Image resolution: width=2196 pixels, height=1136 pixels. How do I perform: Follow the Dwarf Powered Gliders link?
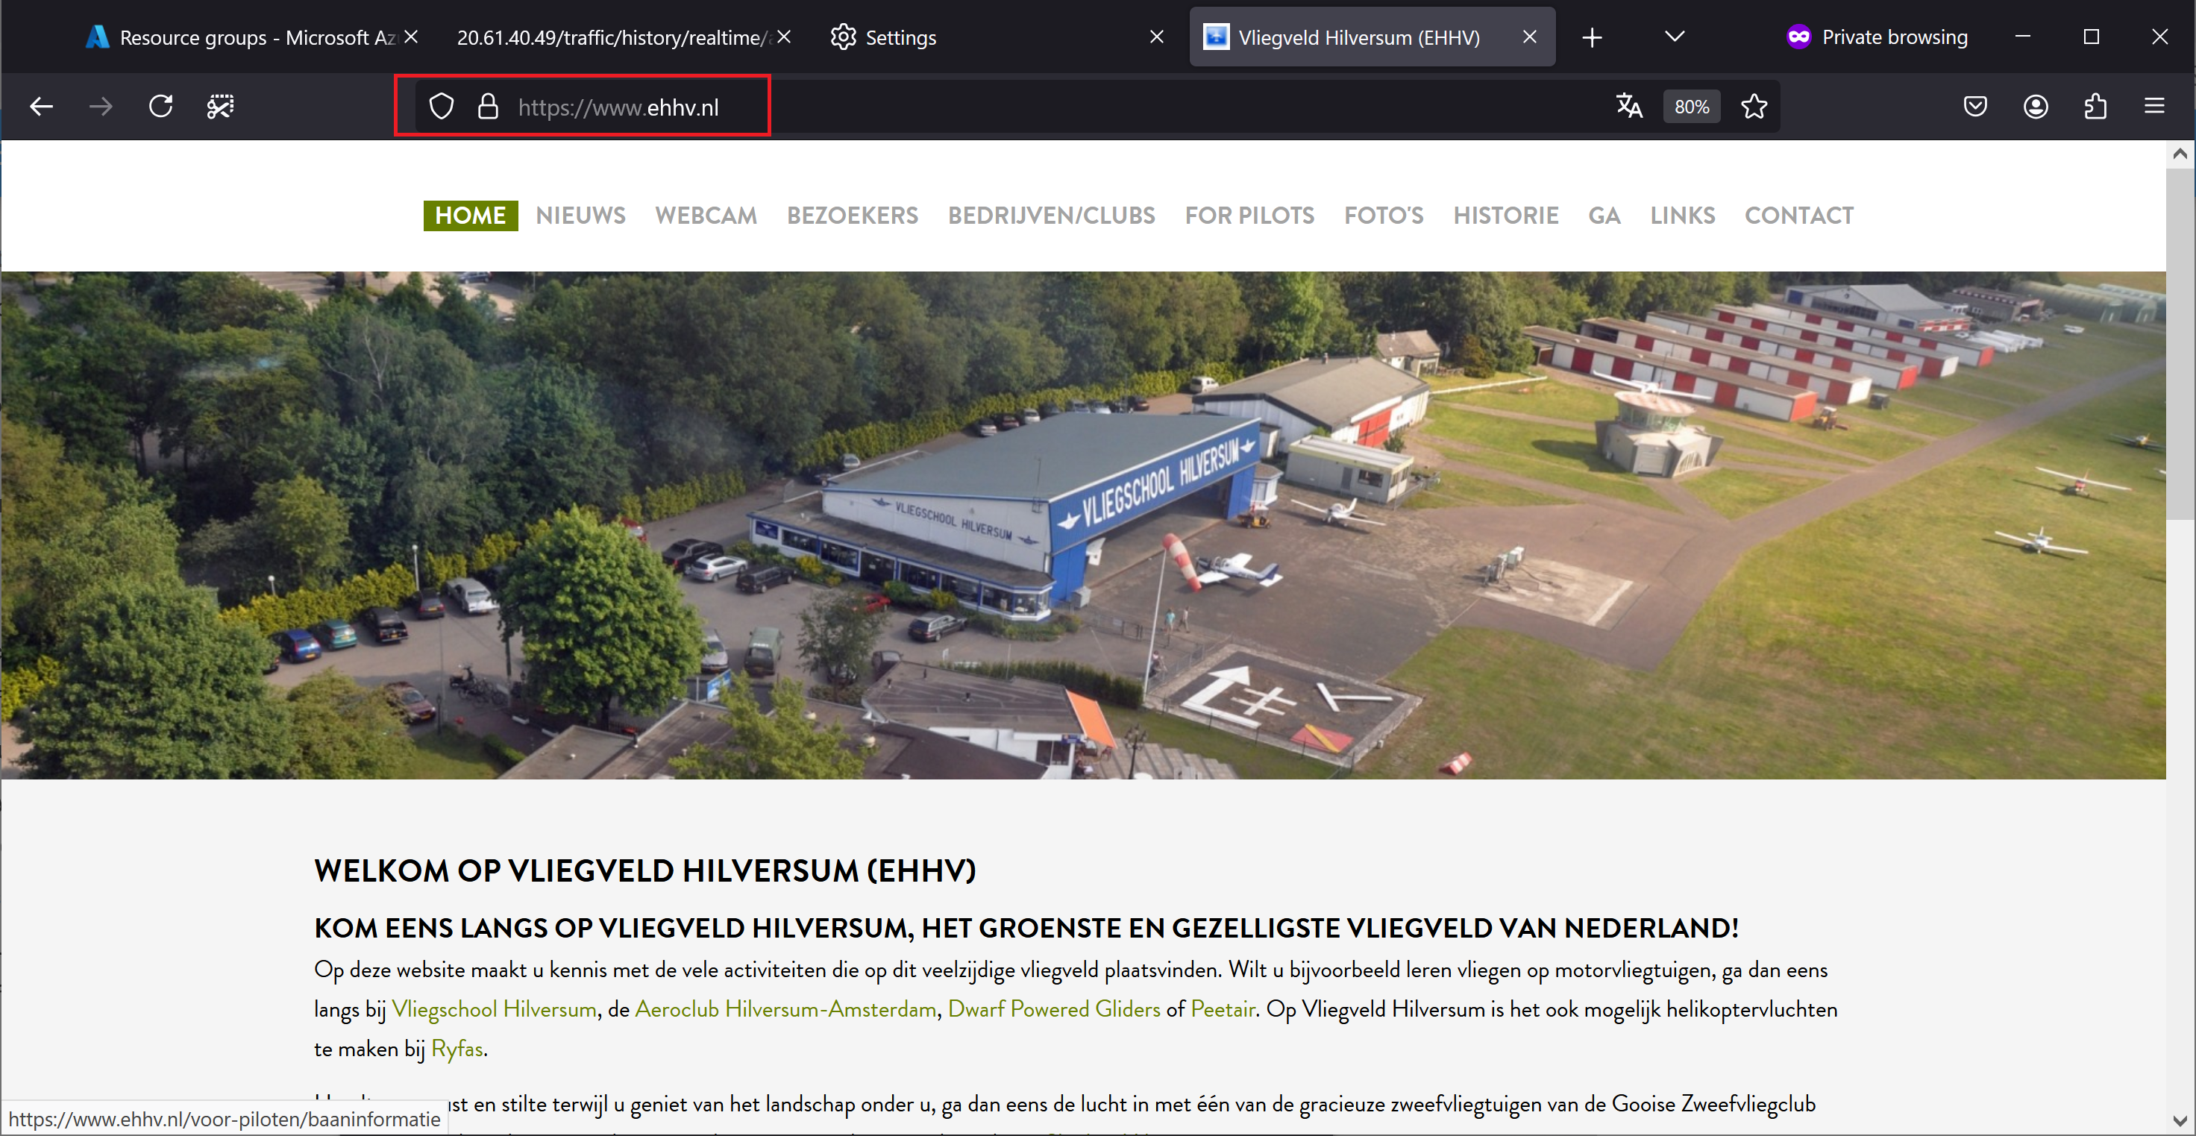(x=1054, y=1009)
